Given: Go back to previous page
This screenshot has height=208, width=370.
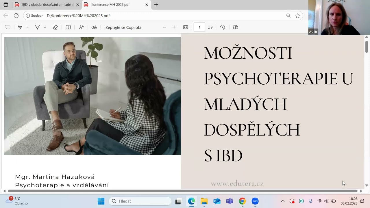Looking at the screenshot, I should (6, 16).
